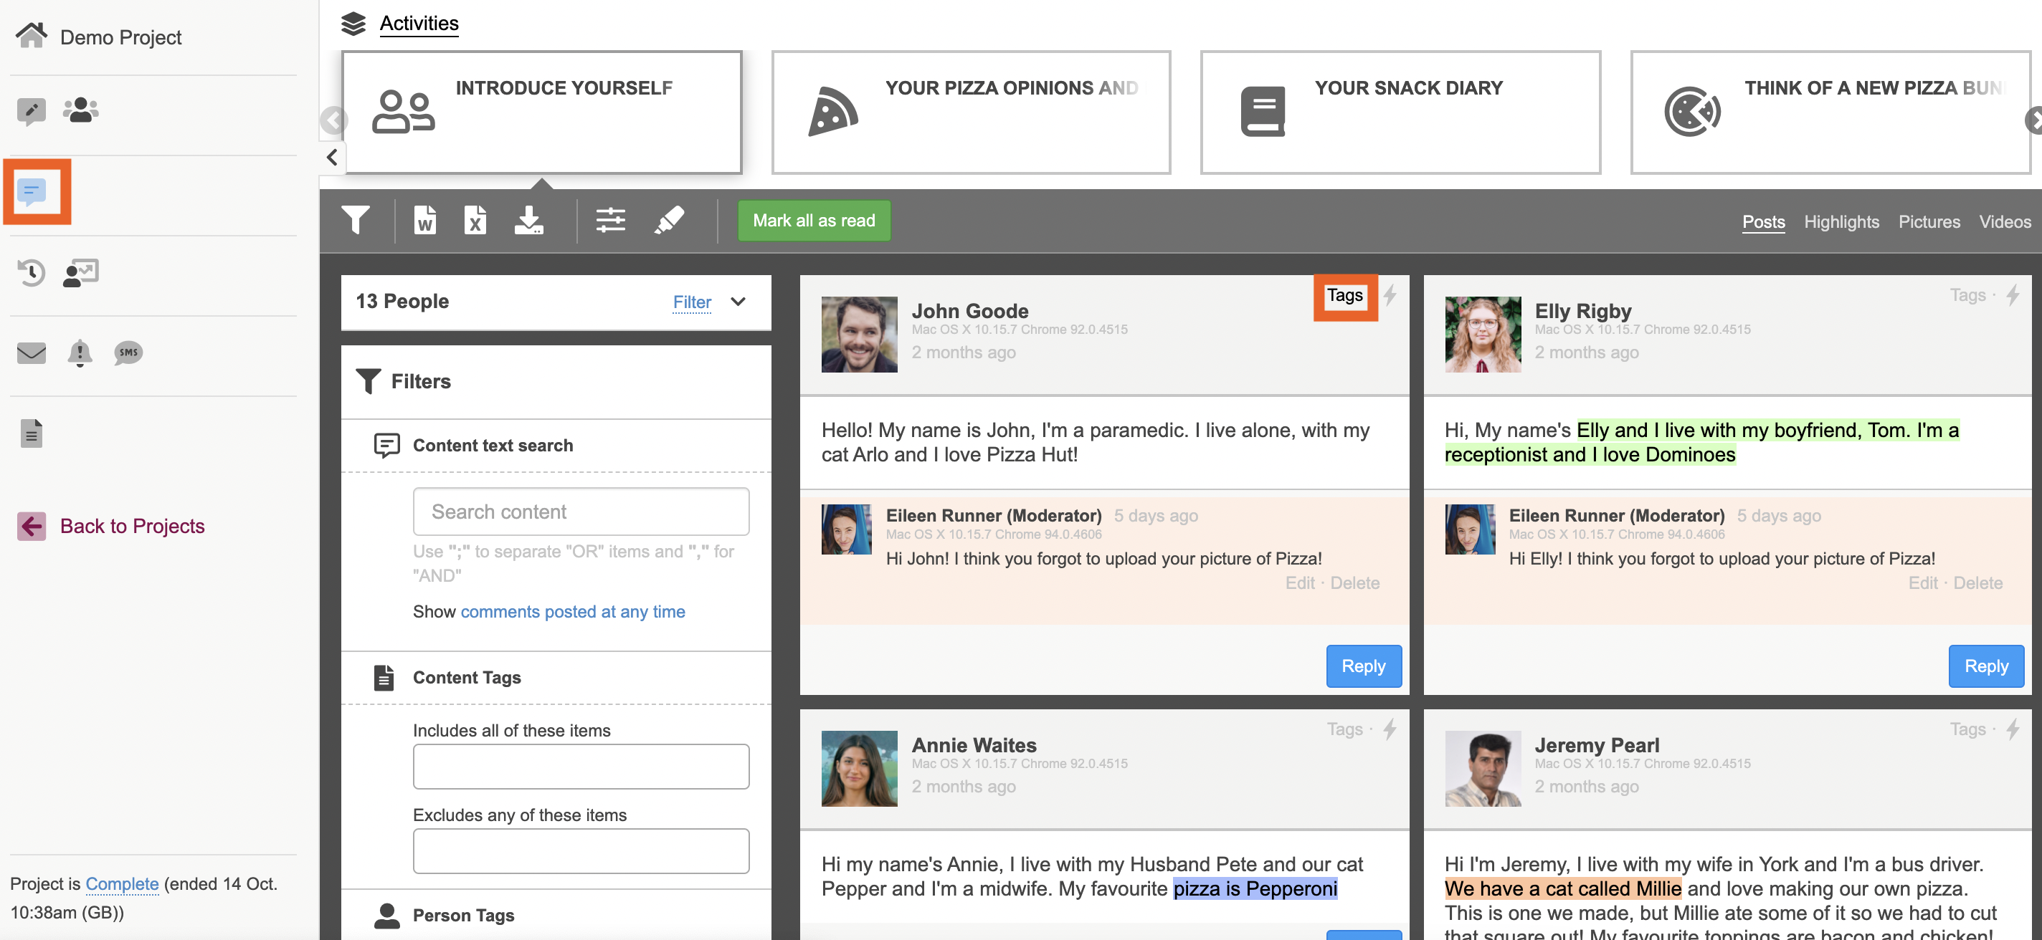The image size is (2042, 940).
Task: Click lightning bolt on Elly Rigby's post
Action: (2013, 295)
